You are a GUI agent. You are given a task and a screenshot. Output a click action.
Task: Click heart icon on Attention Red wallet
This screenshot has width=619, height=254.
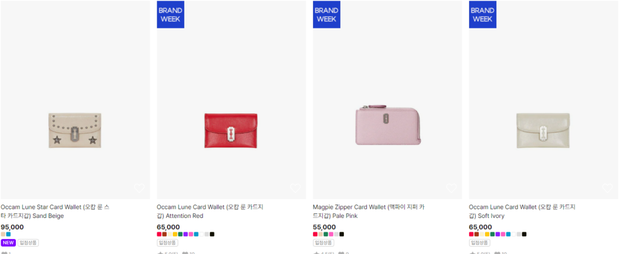point(295,188)
